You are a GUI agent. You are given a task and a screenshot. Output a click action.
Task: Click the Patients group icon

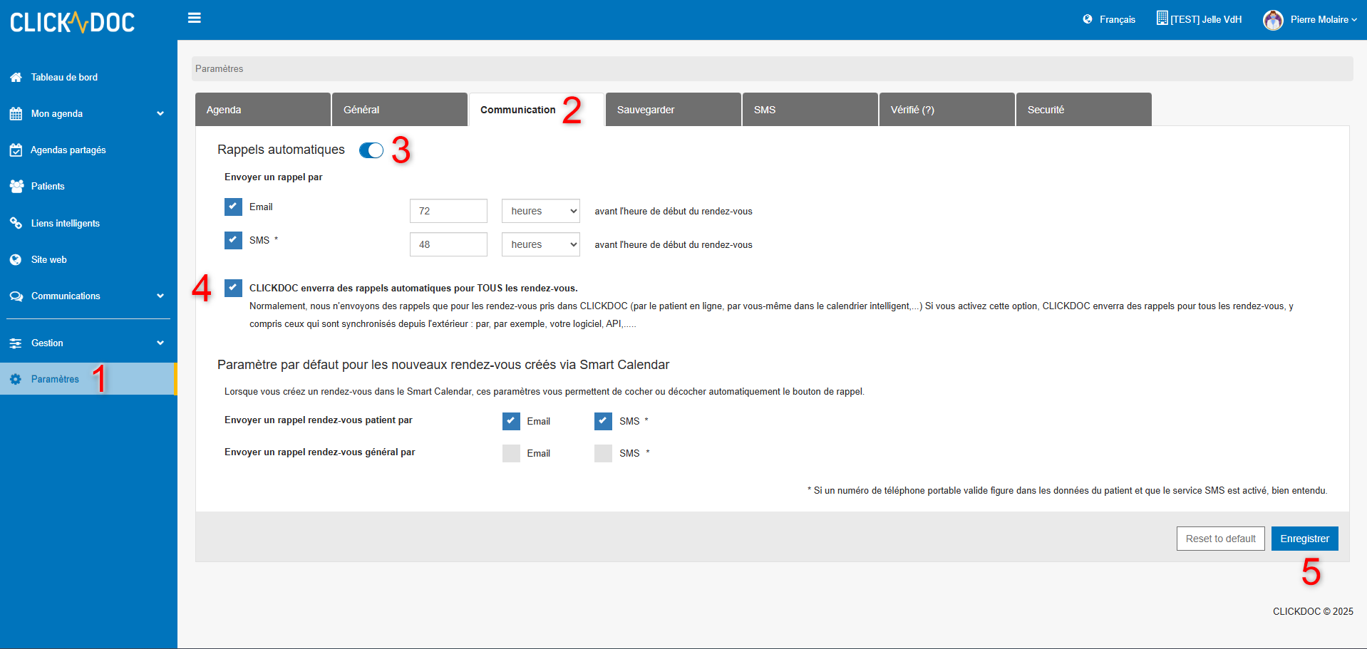16,187
